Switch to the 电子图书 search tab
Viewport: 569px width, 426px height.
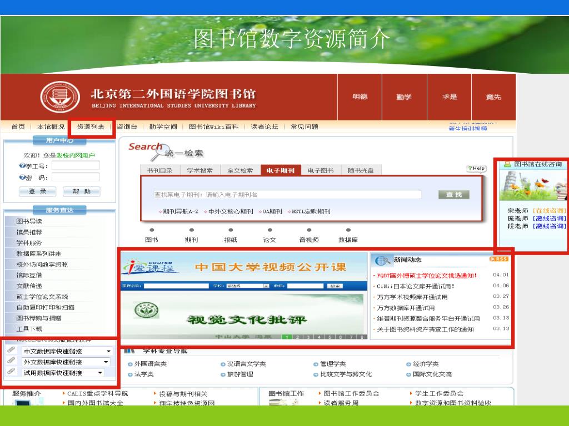[321, 170]
